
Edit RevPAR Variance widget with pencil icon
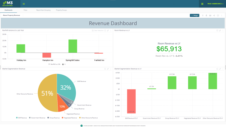click(x=108, y=30)
